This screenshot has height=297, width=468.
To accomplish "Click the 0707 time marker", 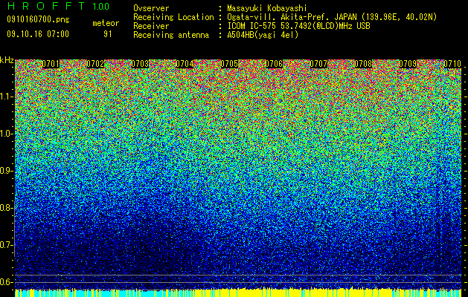I will click(x=318, y=64).
